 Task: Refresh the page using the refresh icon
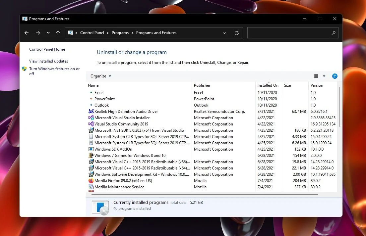click(236, 33)
